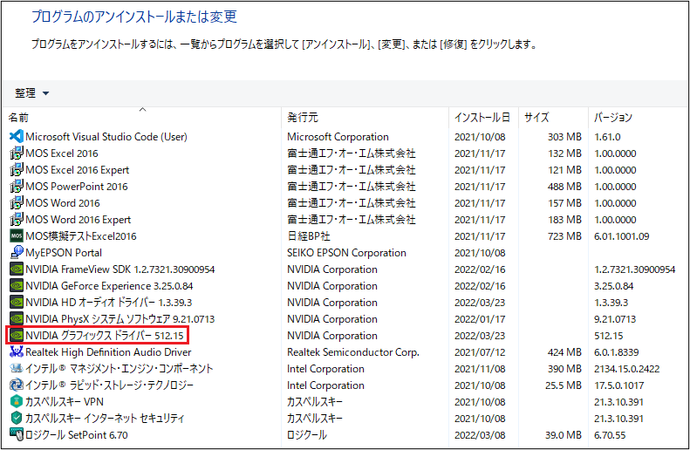
Task: Select the カスペルスキー VPN entry
Action: pos(65,402)
